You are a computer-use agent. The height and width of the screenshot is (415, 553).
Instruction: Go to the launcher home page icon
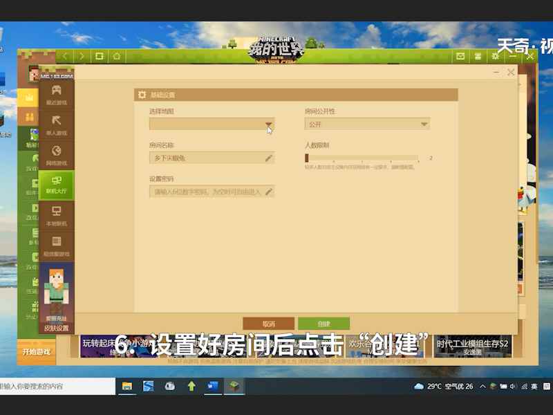118,56
